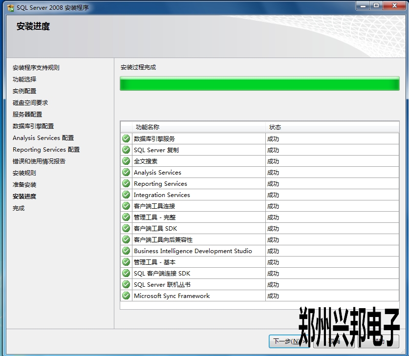Click the 管理工具 - 基本 feature name
Image resolution: width=409 pixels, height=356 pixels.
(155, 262)
